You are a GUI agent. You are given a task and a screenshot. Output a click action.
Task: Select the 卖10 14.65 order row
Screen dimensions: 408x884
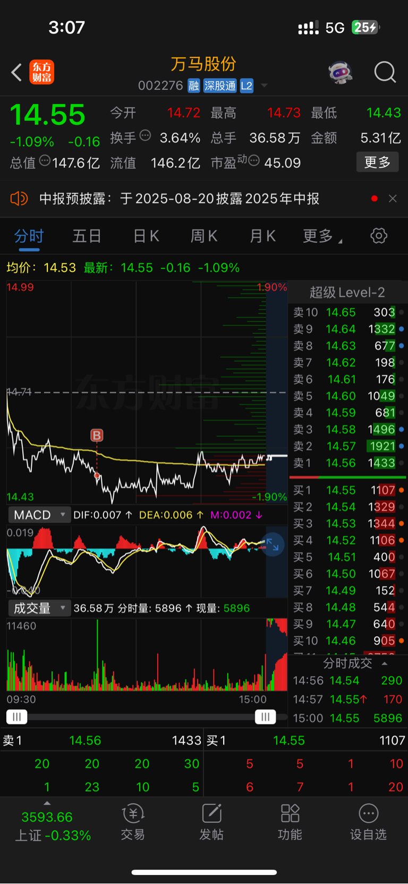348,312
